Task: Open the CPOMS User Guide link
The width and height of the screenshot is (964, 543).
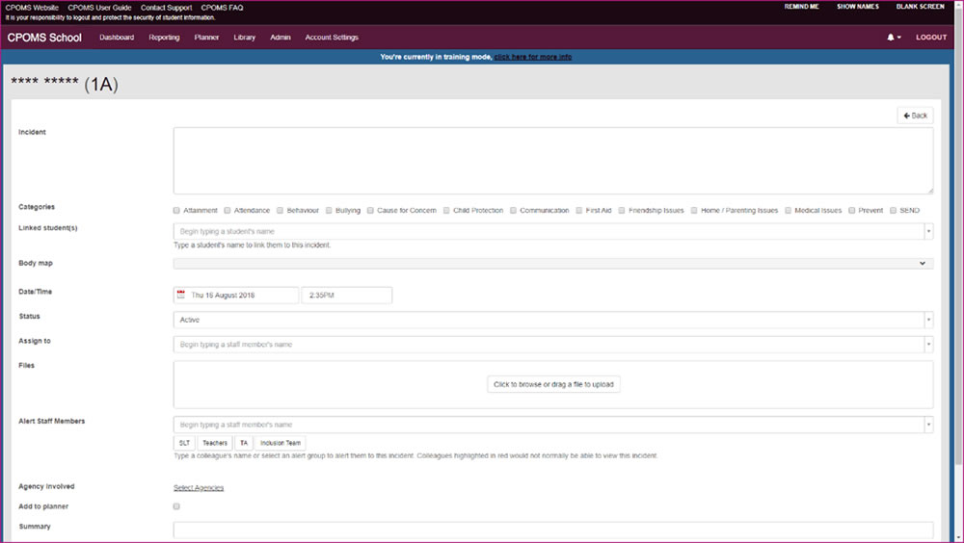Action: (99, 8)
